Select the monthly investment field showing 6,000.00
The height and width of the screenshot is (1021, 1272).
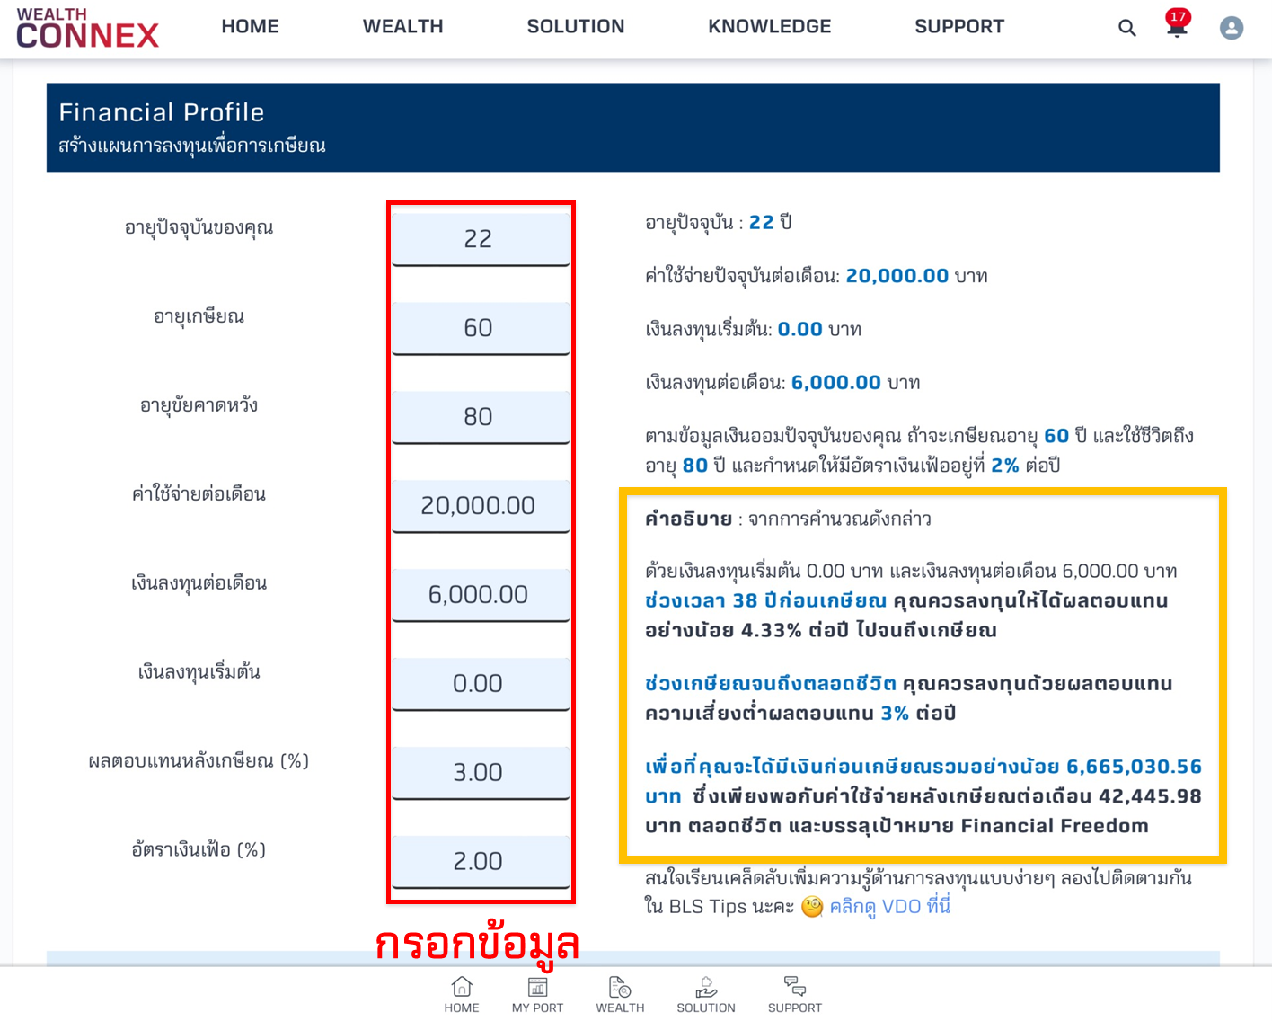coord(481,594)
